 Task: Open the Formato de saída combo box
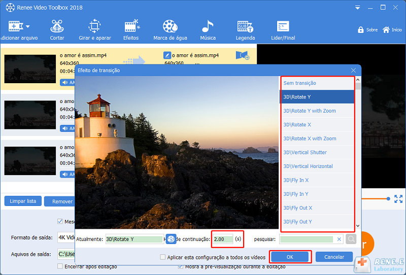coord(66,237)
